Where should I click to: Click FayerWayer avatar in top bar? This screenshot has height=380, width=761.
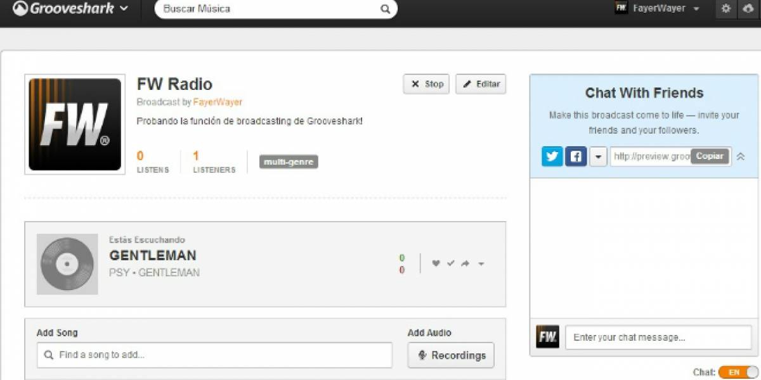(621, 9)
